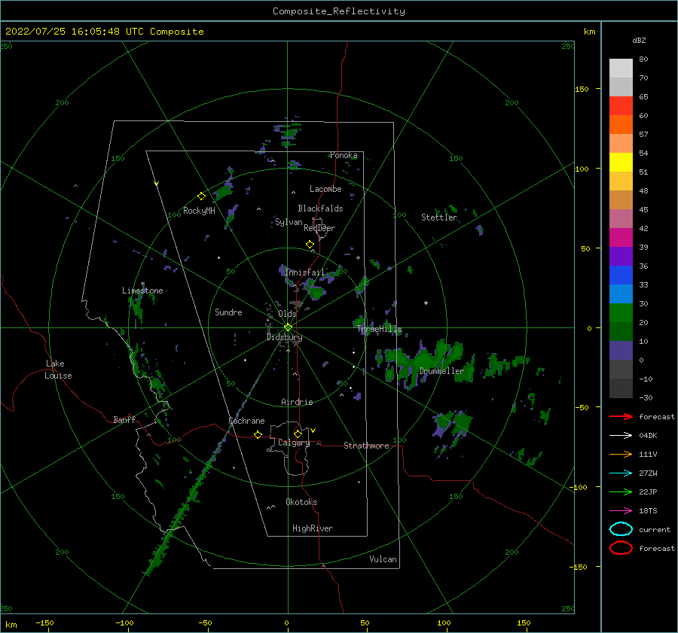
Task: Click the Calgary city label
Action: pos(294,443)
